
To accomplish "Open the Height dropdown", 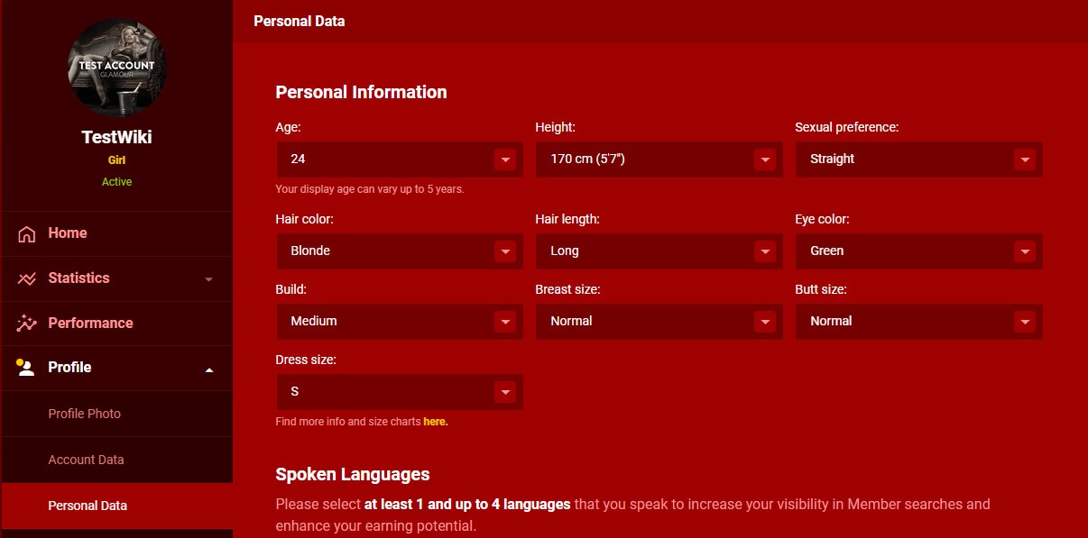I will point(659,160).
